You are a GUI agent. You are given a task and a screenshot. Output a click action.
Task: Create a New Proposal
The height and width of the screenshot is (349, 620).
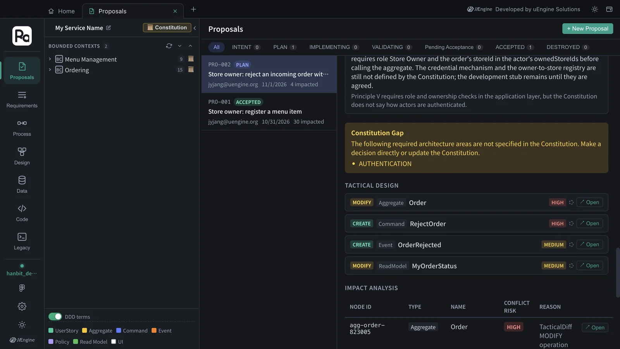point(587,29)
